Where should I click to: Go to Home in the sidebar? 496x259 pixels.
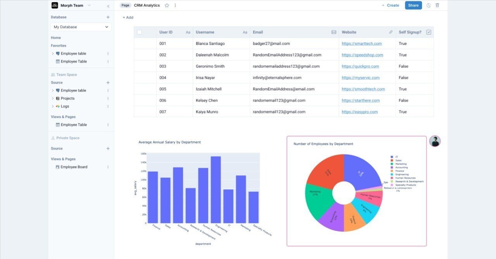[56, 37]
